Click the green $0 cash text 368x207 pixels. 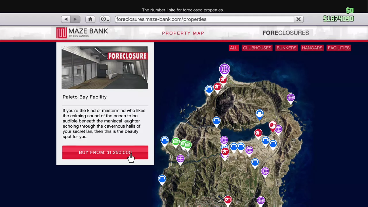point(350,11)
